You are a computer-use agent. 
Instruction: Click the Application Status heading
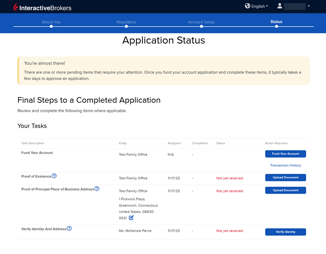pos(163,40)
